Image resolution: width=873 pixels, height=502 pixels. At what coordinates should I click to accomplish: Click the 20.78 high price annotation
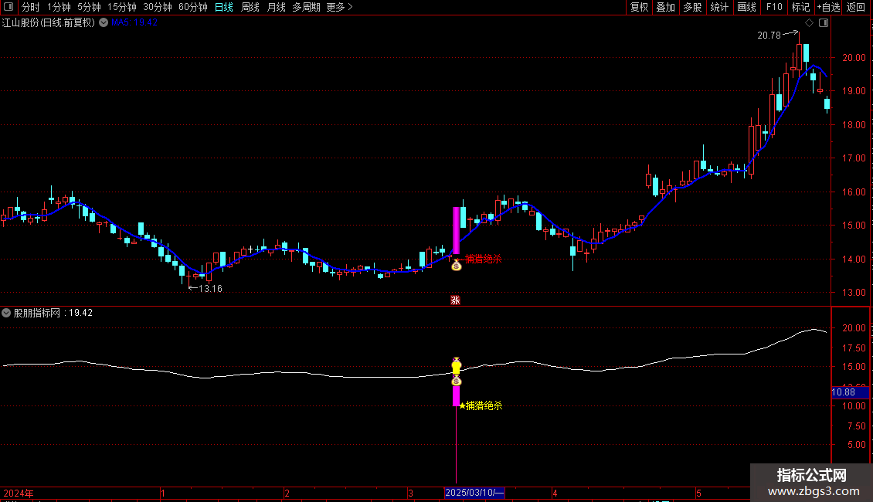click(x=769, y=35)
